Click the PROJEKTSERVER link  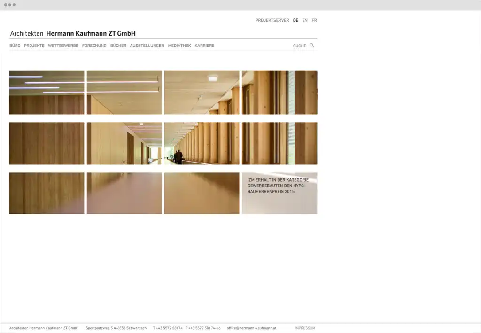pos(272,21)
